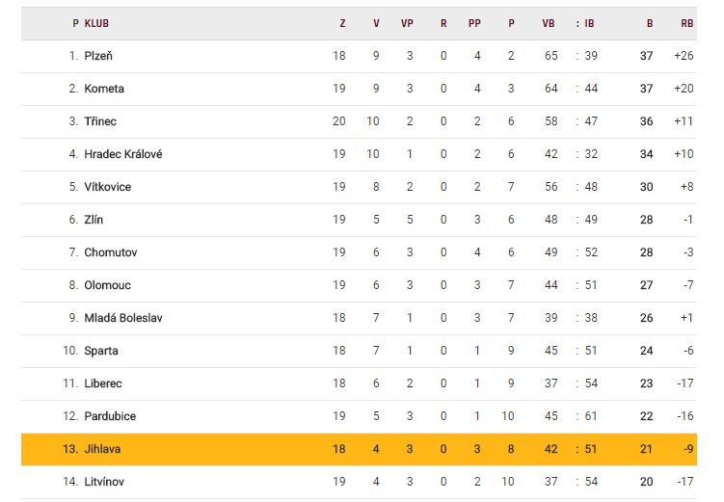This screenshot has width=724, height=502.
Task: Click the KLUB column header
Action: coord(96,23)
